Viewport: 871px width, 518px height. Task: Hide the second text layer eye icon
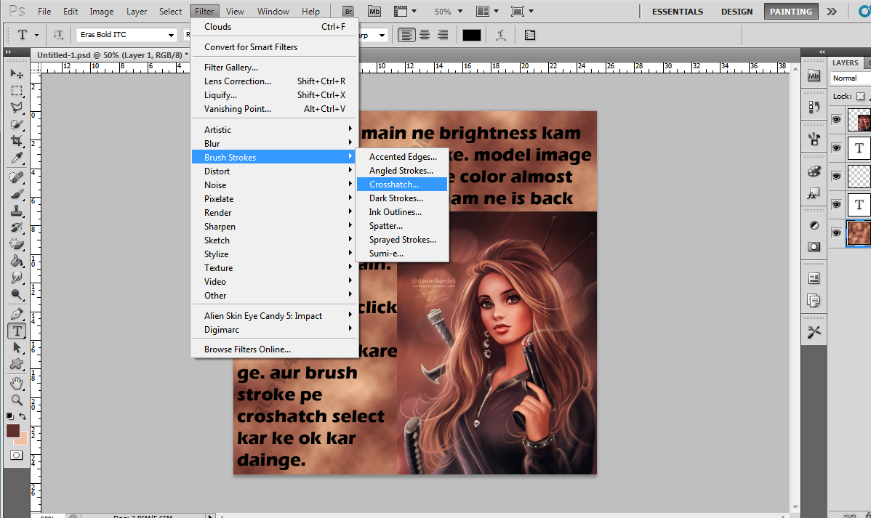click(836, 204)
